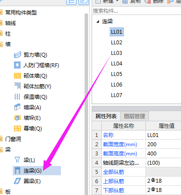Click the 下部纵筋 property name

click(114, 190)
